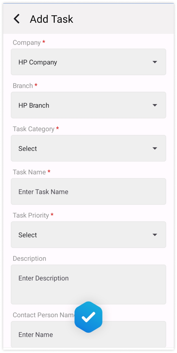The height and width of the screenshot is (353, 177).
Task: Click into the Enter Description text area
Action: point(88,284)
